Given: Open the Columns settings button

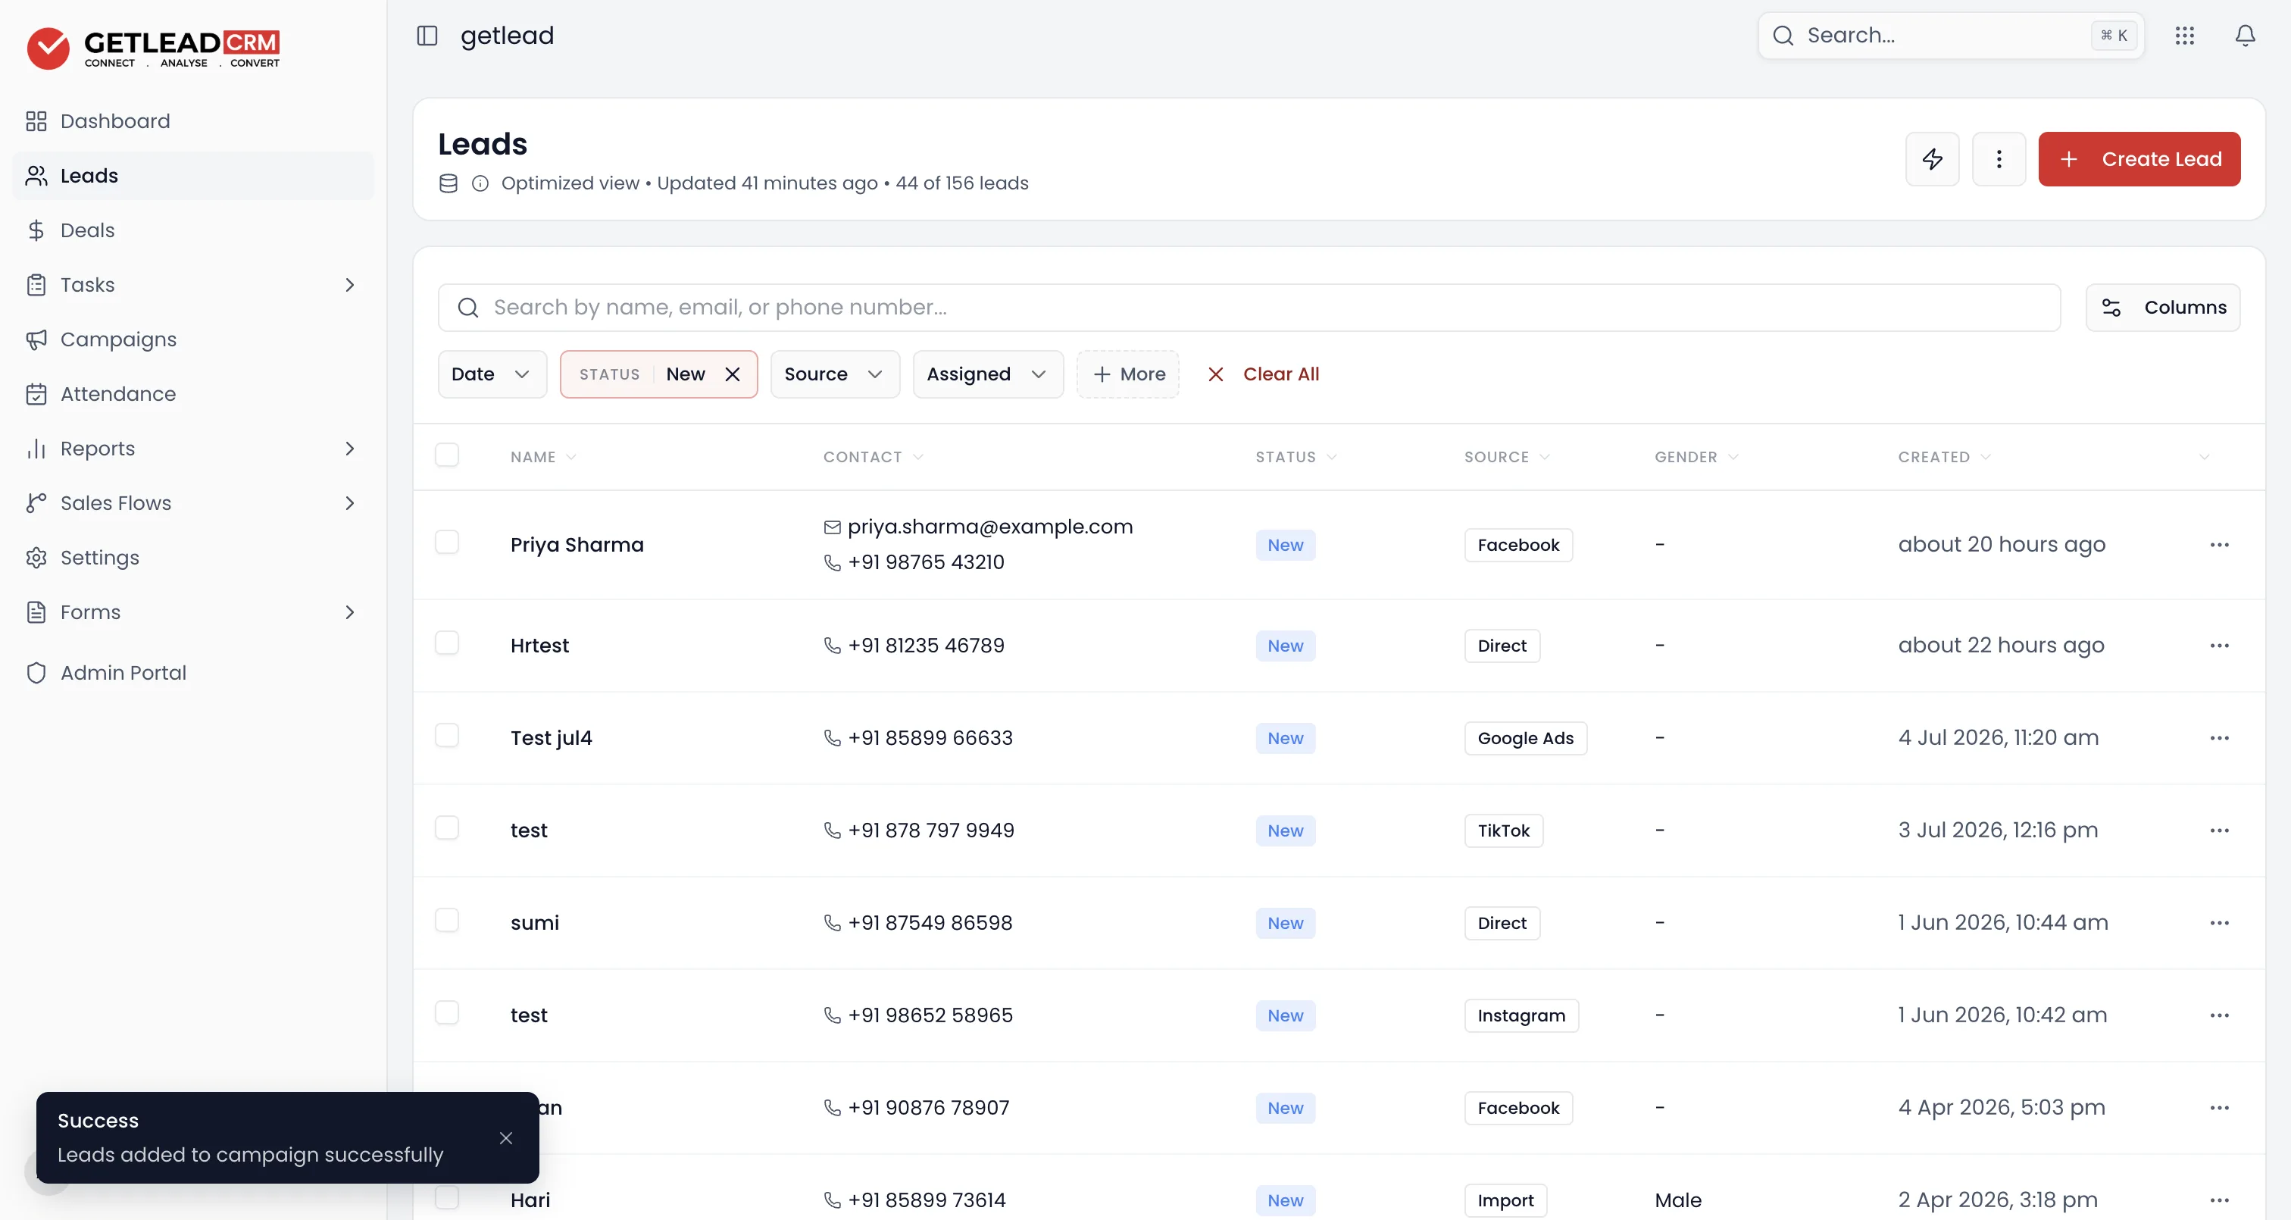Looking at the screenshot, I should (x=2163, y=308).
